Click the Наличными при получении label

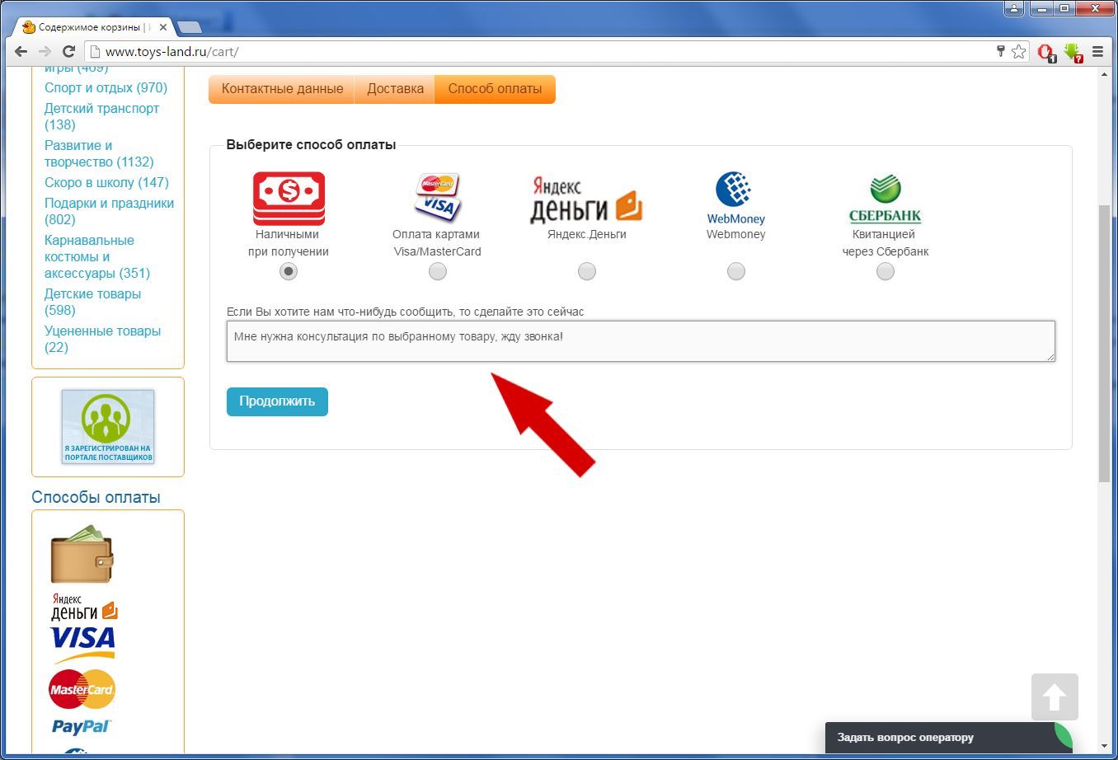(289, 243)
